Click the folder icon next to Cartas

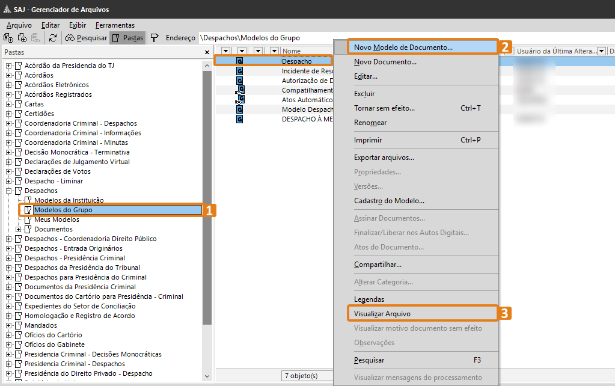(x=18, y=104)
